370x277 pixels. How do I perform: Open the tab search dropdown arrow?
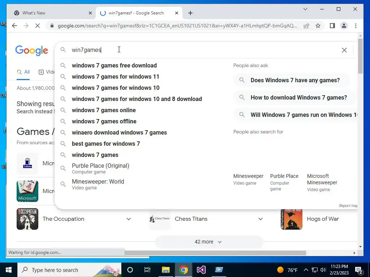pos(305,9)
